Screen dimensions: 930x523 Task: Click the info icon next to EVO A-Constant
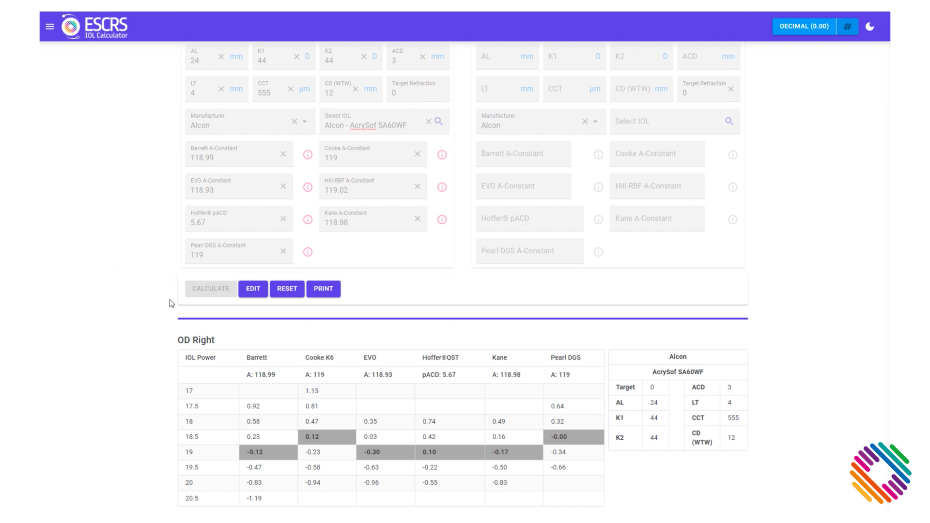coord(308,186)
